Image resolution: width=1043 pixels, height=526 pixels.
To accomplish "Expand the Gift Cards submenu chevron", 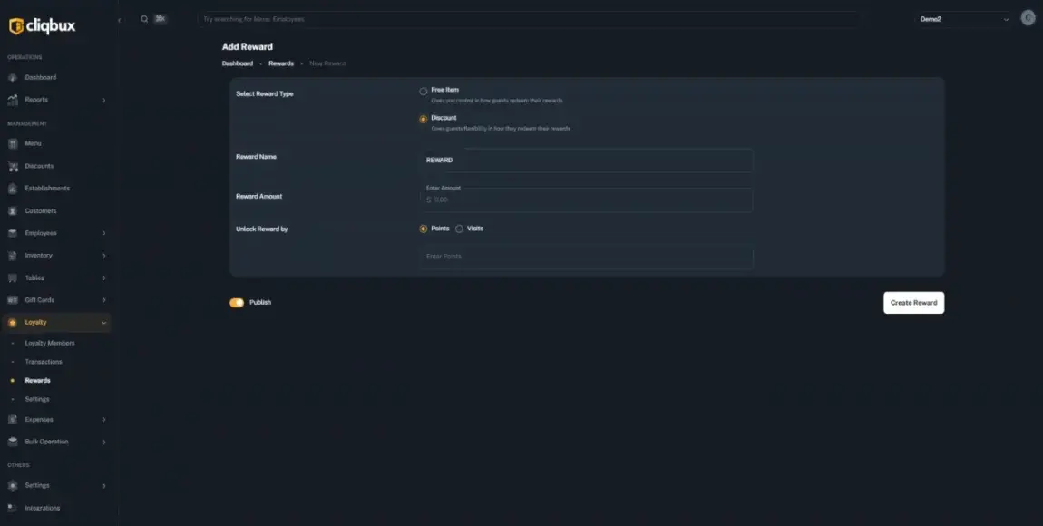I will point(103,300).
